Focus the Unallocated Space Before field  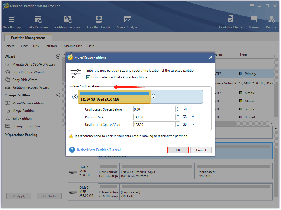(x=154, y=109)
